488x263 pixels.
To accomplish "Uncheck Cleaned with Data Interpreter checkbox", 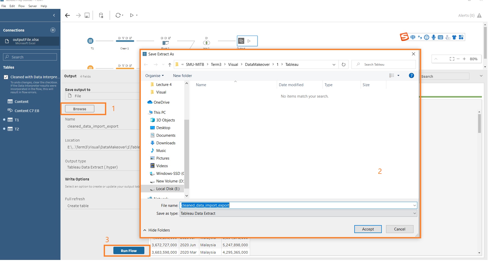I will point(6,77).
